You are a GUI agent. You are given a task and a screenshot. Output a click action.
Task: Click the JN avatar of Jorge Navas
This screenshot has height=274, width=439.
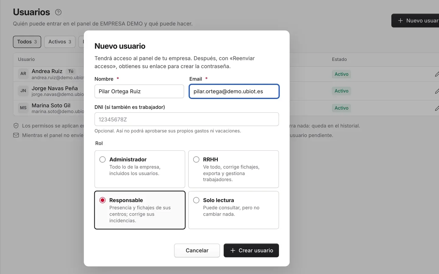point(23,91)
